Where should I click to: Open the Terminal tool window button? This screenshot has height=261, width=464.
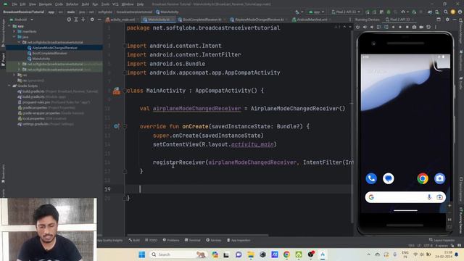[193, 240]
